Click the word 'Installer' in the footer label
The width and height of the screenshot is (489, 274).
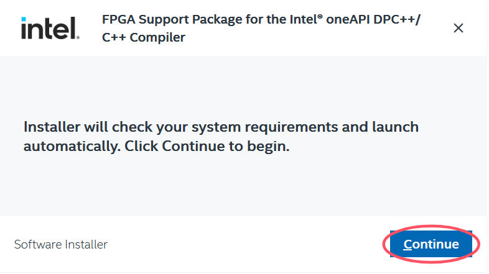86,245
